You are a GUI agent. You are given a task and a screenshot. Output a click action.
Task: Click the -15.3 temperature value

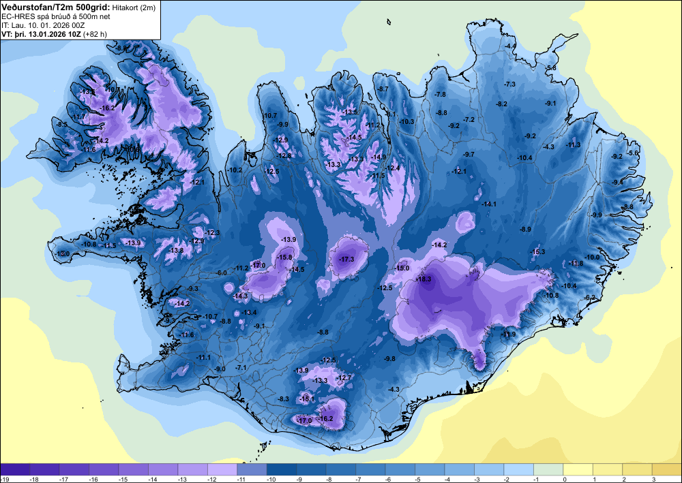coord(538,252)
